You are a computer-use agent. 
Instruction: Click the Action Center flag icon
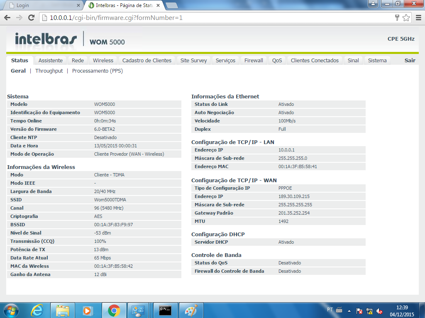point(359,311)
